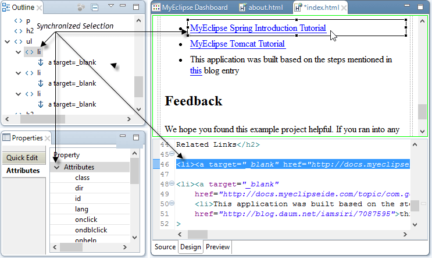This screenshot has width=432, height=258.
Task: Click the anchor icon under the second li
Action: click(41, 83)
